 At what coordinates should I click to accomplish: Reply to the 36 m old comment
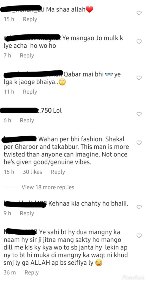tap(32, 272)
